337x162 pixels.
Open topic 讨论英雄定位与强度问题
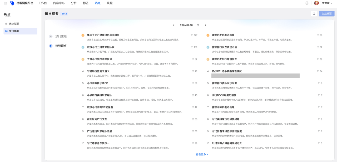pos(226,119)
